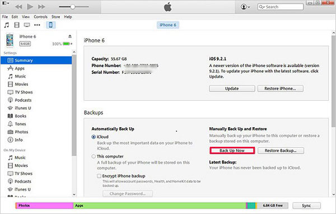Click Back Up Now button

click(232, 151)
